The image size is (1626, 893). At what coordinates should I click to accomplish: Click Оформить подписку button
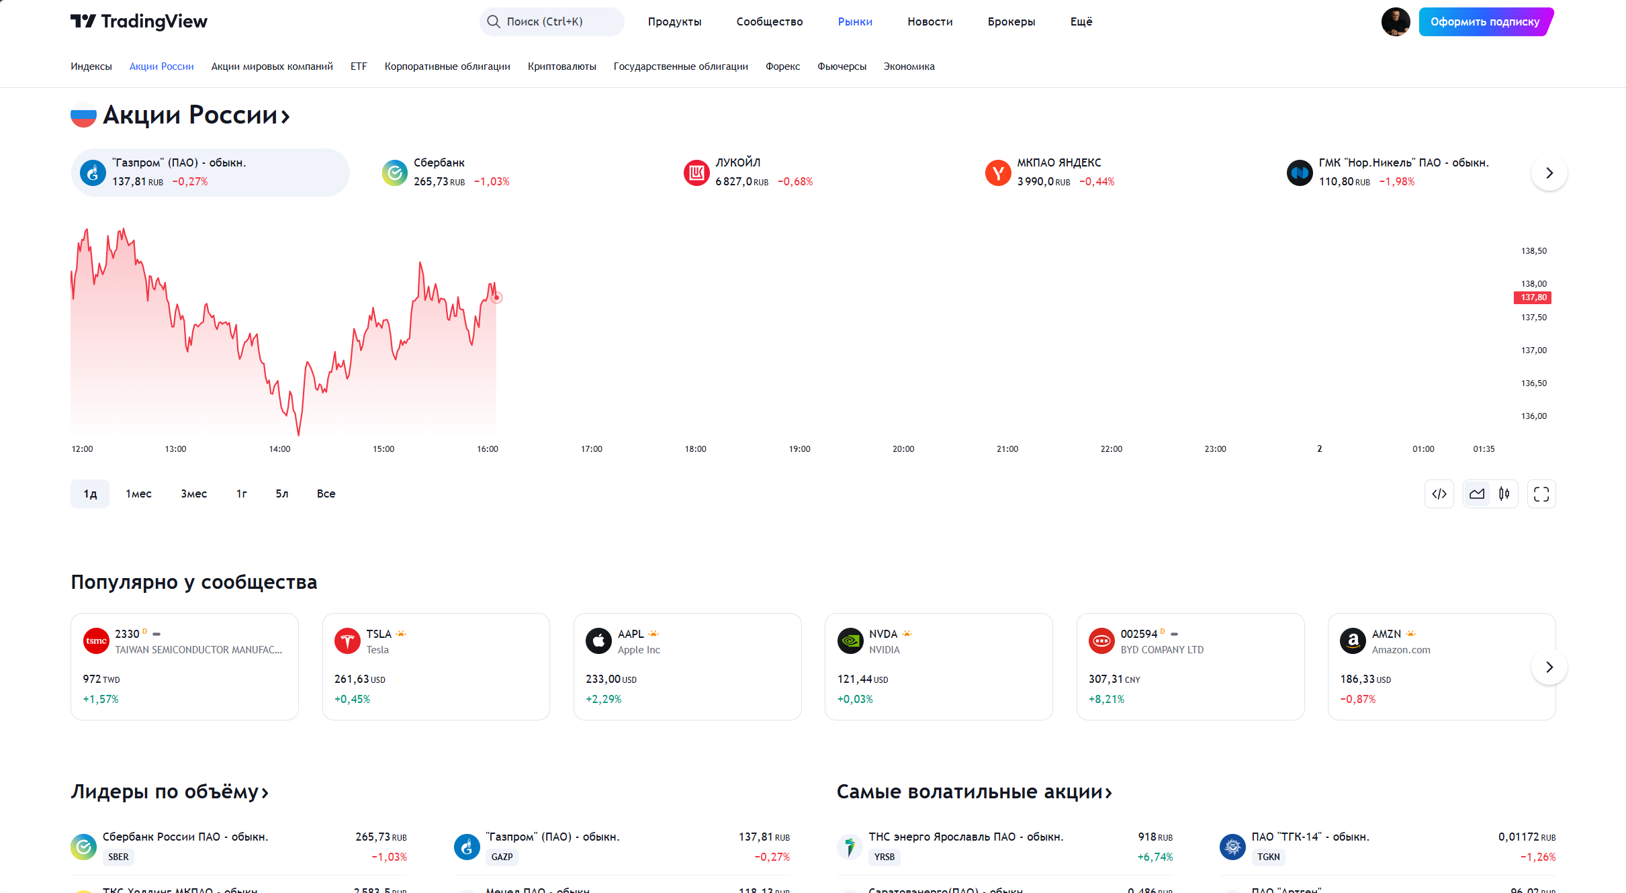[x=1486, y=21]
